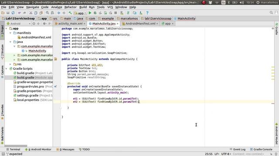The height and width of the screenshot is (156, 279).
Task: Click the Replace icon in toolbar
Action: (52, 13)
